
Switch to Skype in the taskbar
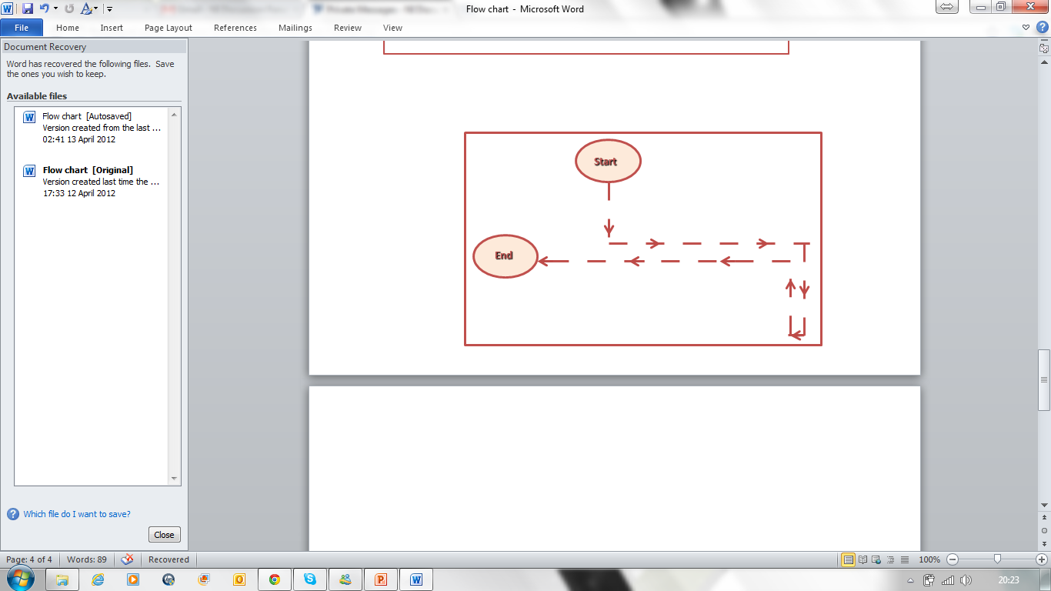[x=309, y=579]
